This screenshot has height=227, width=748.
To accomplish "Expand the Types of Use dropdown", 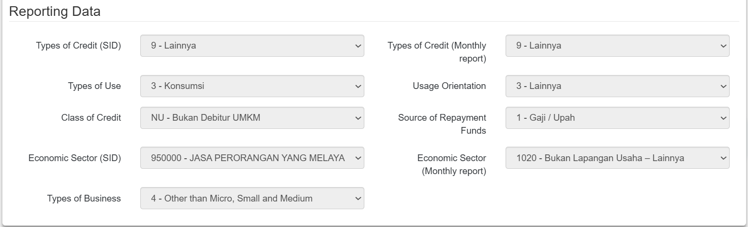I will coord(252,86).
